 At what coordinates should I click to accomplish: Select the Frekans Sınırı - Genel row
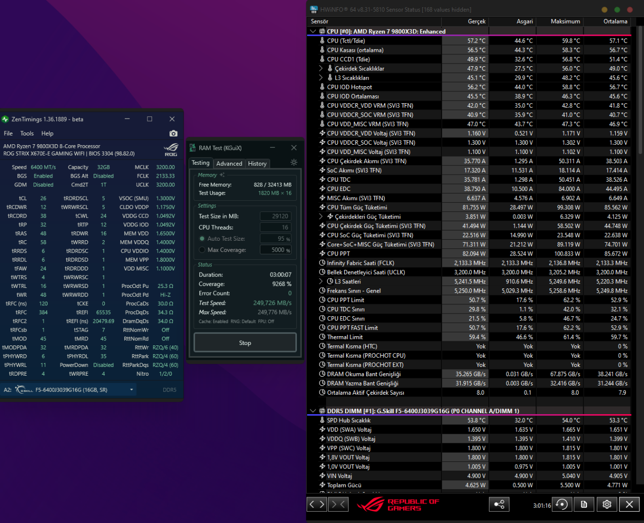coord(469,290)
